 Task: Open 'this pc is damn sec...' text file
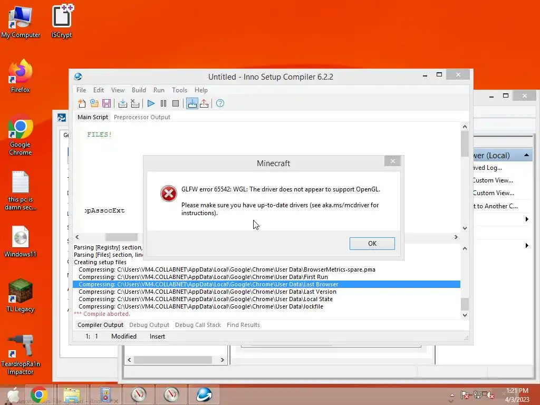[21, 190]
